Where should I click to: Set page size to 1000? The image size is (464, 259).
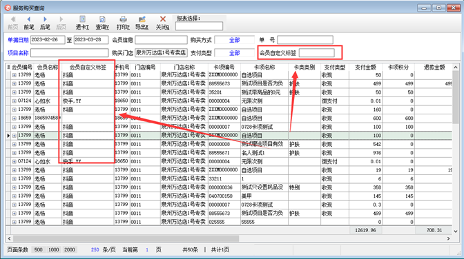[54, 250]
